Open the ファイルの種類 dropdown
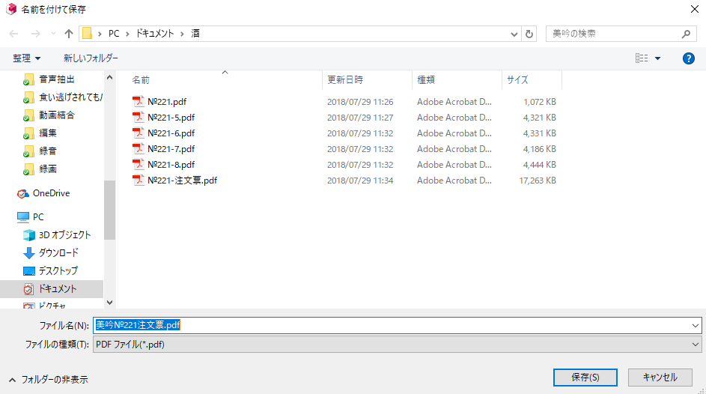Screen dimensions: 706x394 tap(397, 345)
